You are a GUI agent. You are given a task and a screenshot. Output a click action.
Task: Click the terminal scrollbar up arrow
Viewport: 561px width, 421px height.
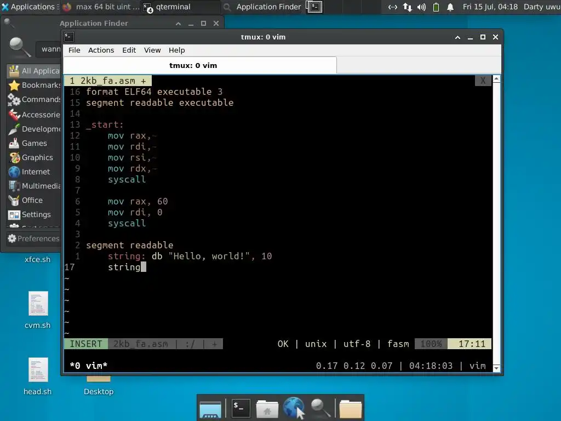(496, 79)
